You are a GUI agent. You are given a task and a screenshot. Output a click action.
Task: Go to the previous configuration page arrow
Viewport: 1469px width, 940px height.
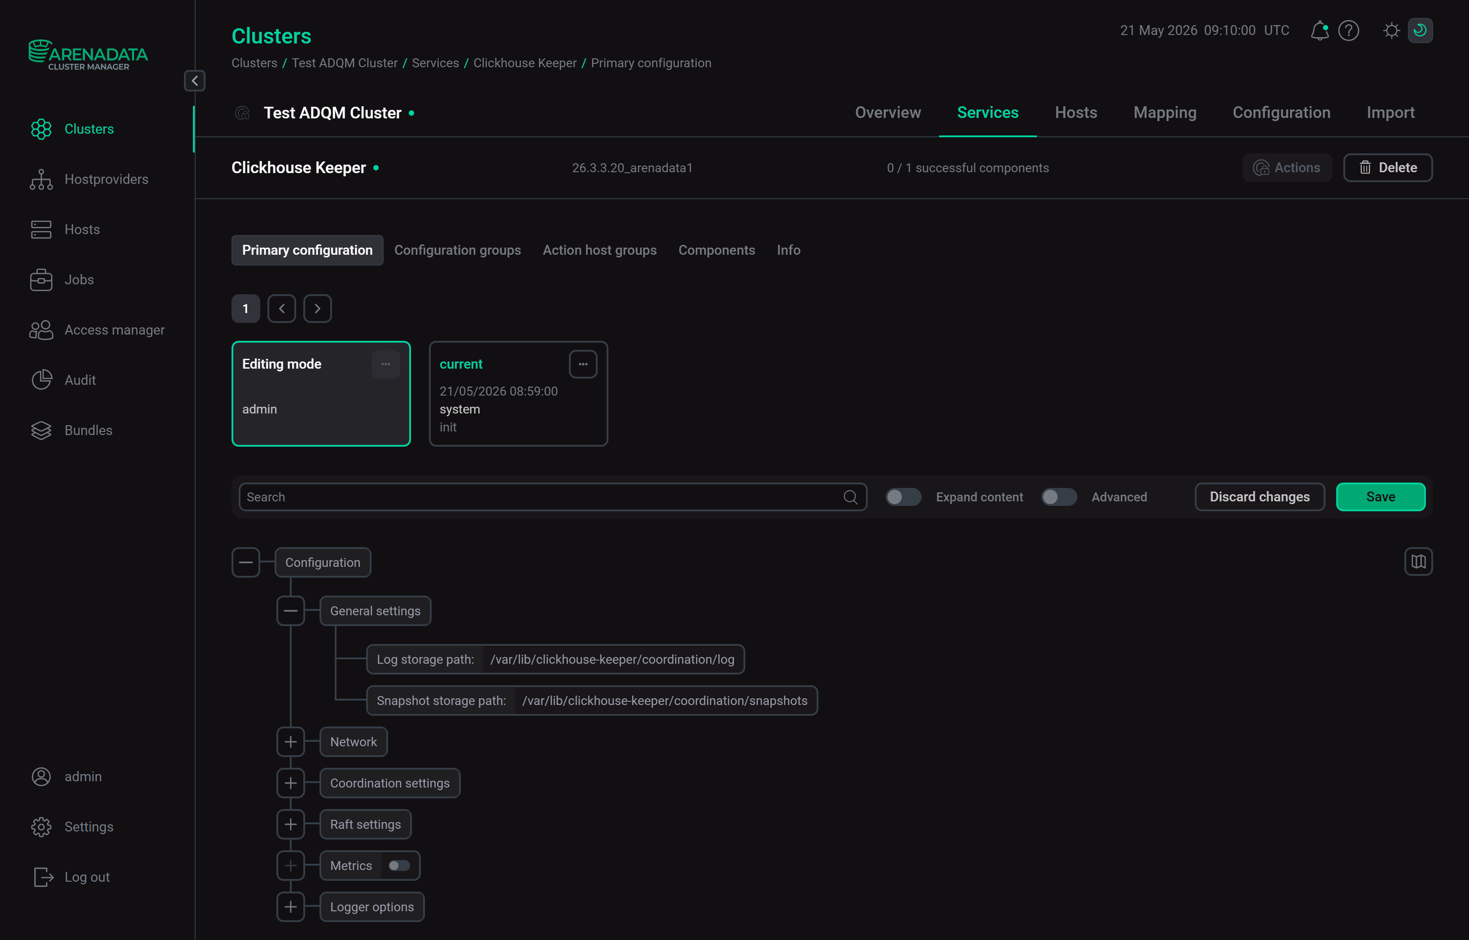tap(281, 308)
